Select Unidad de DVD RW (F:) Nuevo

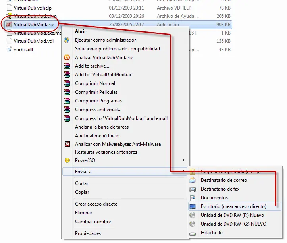click(x=233, y=215)
